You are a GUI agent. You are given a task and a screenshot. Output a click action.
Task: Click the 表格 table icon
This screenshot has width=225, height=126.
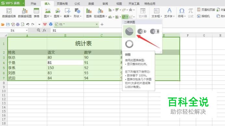pyautogui.click(x=36, y=13)
